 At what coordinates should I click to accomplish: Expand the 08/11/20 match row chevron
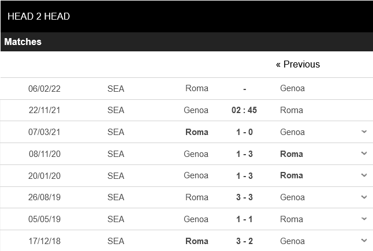coord(364,153)
